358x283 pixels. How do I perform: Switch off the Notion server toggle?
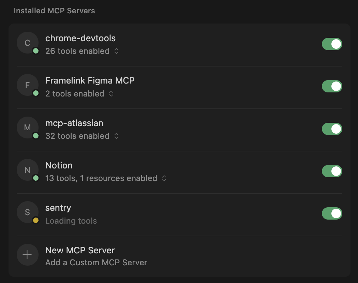tap(332, 171)
